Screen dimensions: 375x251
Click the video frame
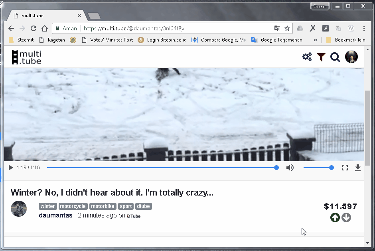point(184,115)
